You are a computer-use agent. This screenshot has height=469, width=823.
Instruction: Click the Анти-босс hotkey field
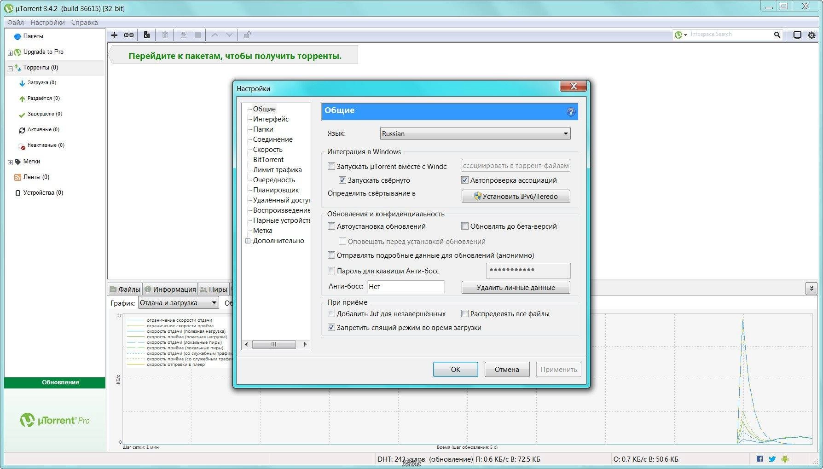406,287
